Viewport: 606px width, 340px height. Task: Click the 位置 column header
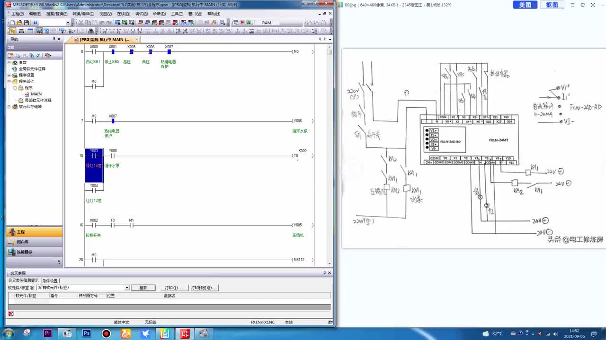pos(134,296)
